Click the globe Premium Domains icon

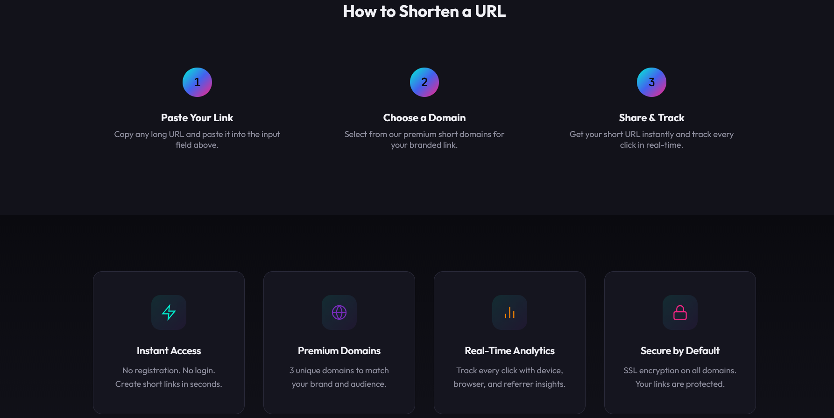339,312
